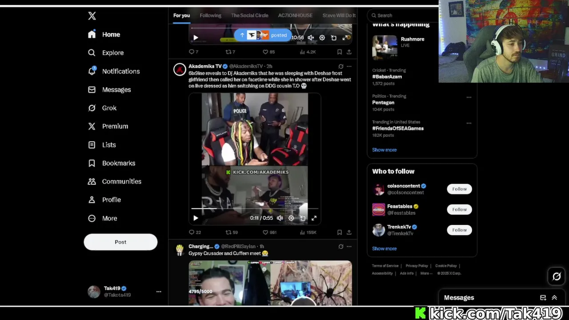
Task: Click the Bookmarks icon in sidebar
Action: click(92, 163)
